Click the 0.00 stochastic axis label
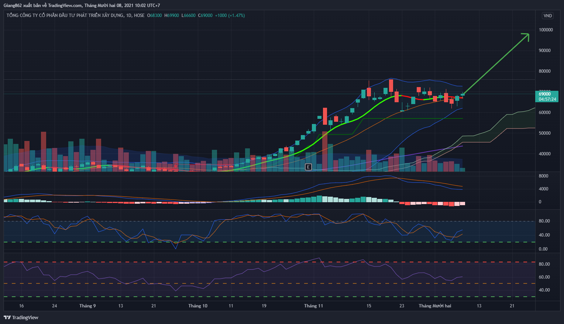564x324 pixels. pos(543,249)
